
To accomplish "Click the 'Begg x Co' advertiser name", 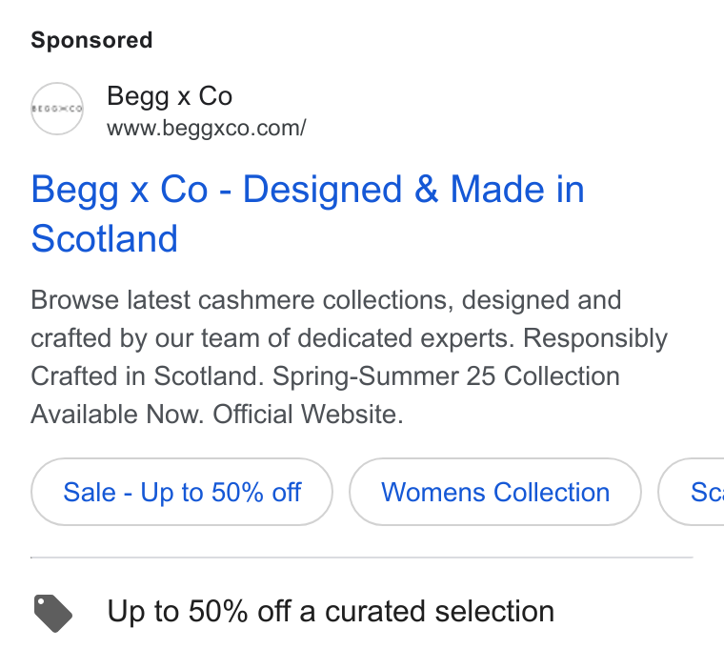I will [x=170, y=96].
